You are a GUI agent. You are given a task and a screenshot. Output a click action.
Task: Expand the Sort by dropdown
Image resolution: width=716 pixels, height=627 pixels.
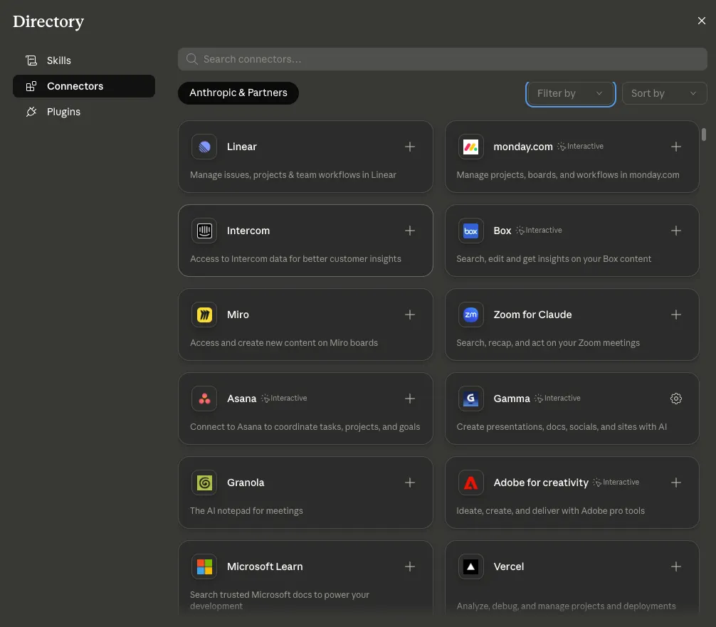664,94
